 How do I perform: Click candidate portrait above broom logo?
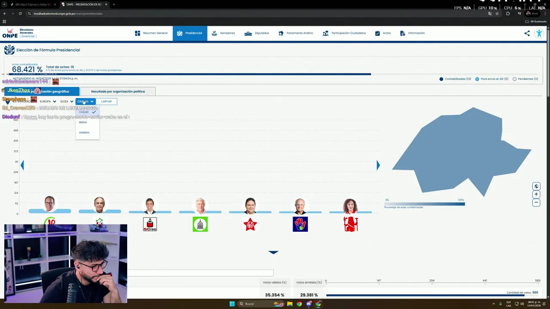coord(200,206)
